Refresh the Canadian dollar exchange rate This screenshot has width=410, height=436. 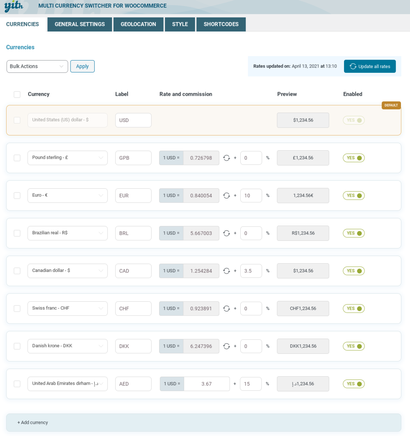click(226, 271)
